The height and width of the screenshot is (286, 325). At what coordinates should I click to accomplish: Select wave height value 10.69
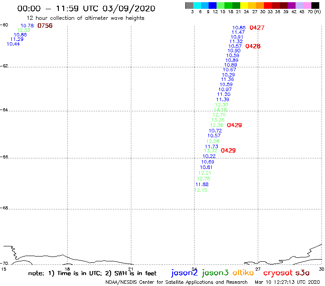coord(208,162)
